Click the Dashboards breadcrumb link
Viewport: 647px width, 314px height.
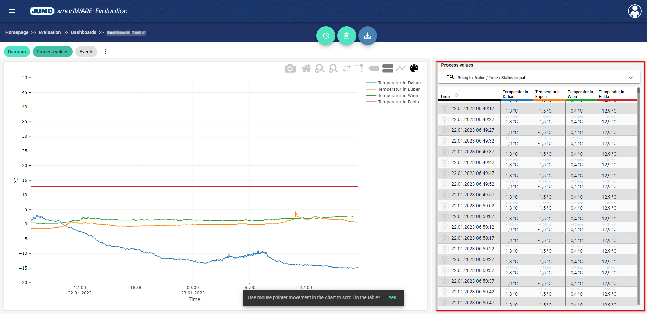click(84, 32)
